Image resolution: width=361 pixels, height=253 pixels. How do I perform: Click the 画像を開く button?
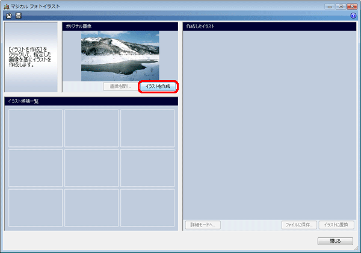click(122, 87)
